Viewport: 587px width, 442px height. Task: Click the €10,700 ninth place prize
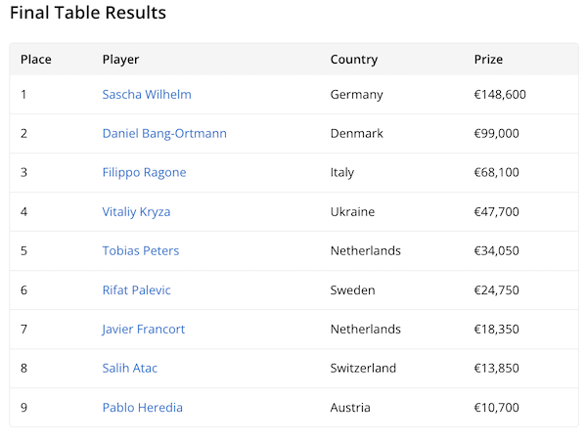coord(496,408)
